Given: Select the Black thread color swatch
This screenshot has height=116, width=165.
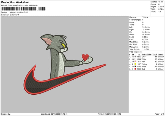Looking at the screenshot, I should 135,66.
